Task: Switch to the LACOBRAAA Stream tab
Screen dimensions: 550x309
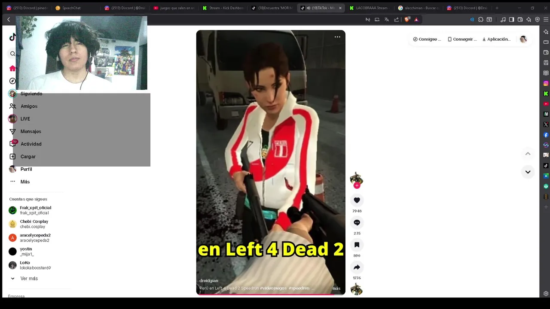Action: [370, 8]
